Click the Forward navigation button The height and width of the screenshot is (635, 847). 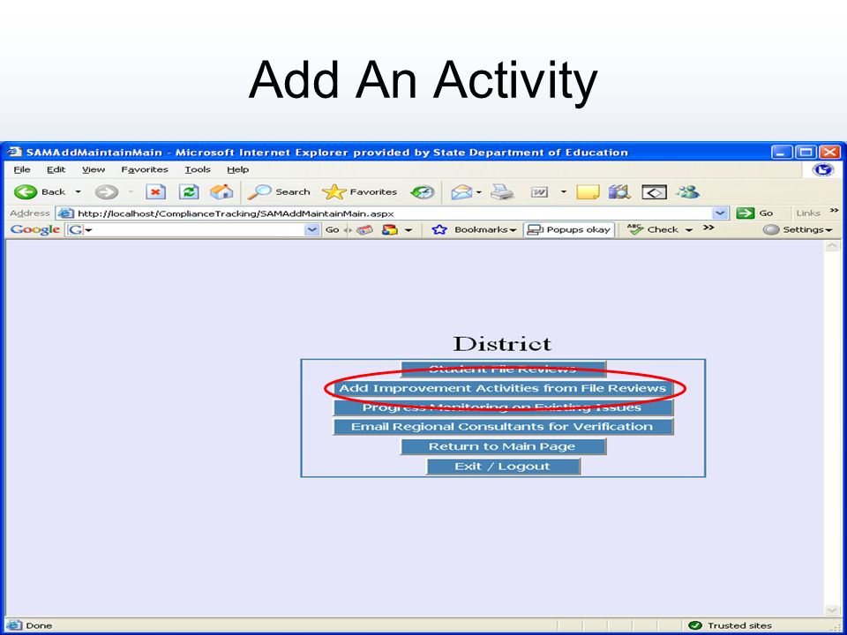(107, 191)
